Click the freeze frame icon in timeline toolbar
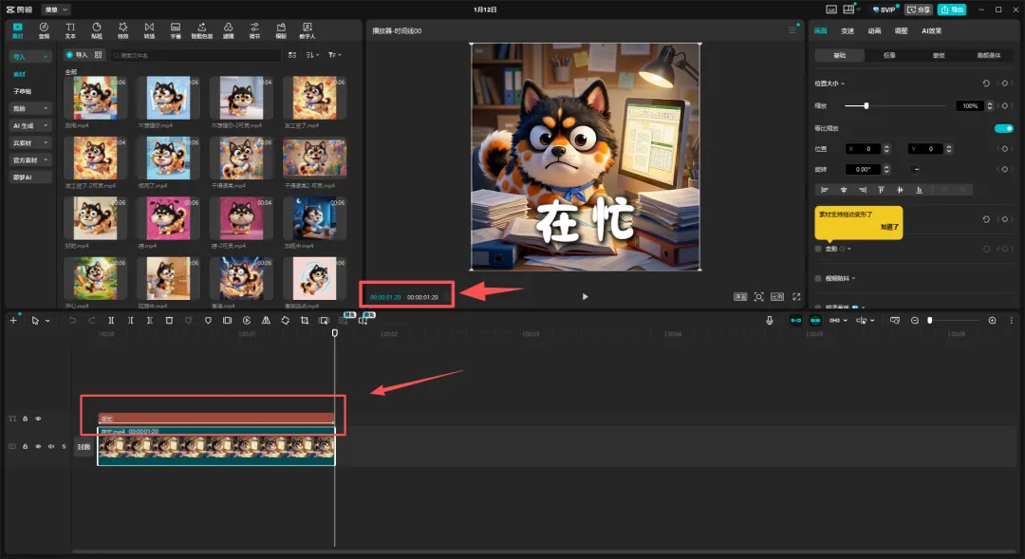 click(227, 321)
